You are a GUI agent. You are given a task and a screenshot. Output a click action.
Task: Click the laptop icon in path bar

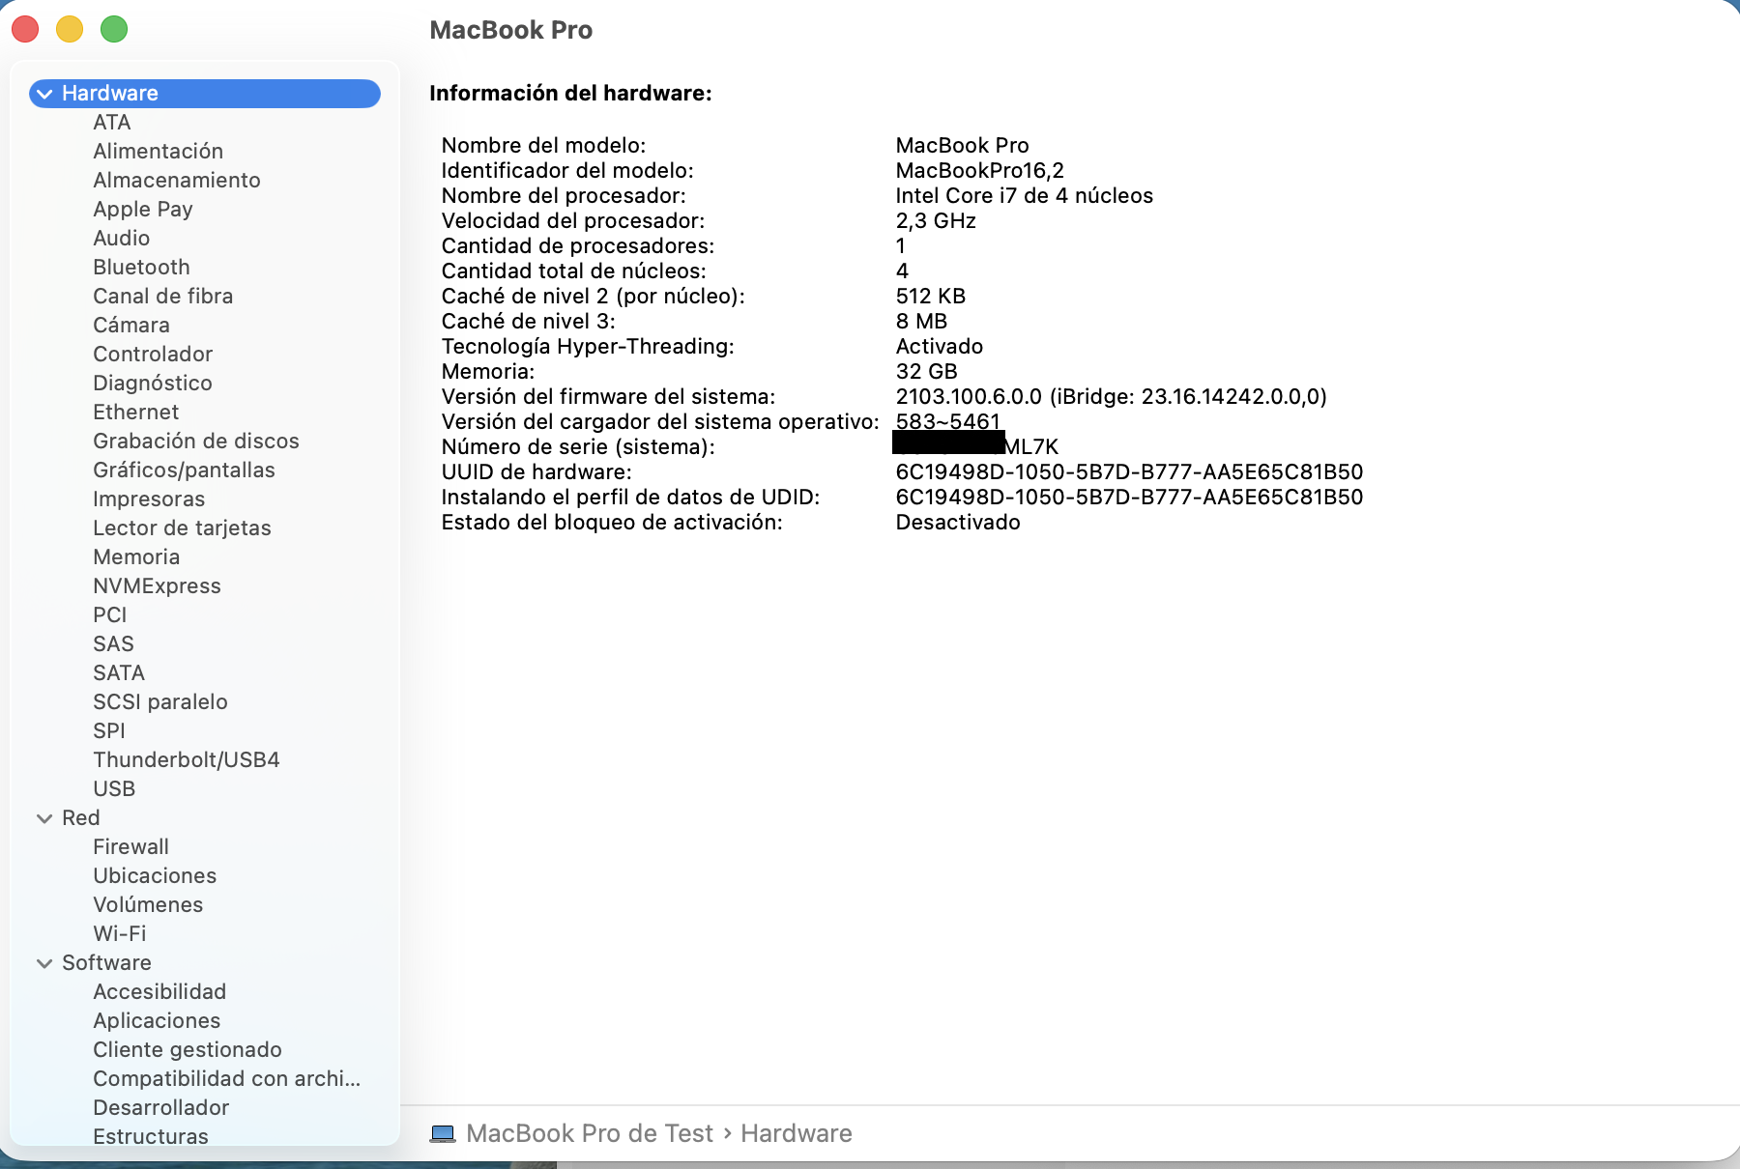pyautogui.click(x=443, y=1133)
